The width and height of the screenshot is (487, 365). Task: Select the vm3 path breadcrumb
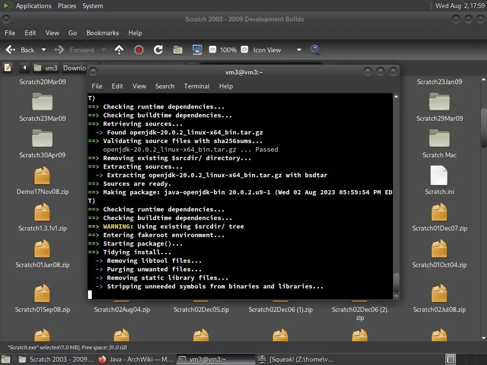pyautogui.click(x=46, y=67)
